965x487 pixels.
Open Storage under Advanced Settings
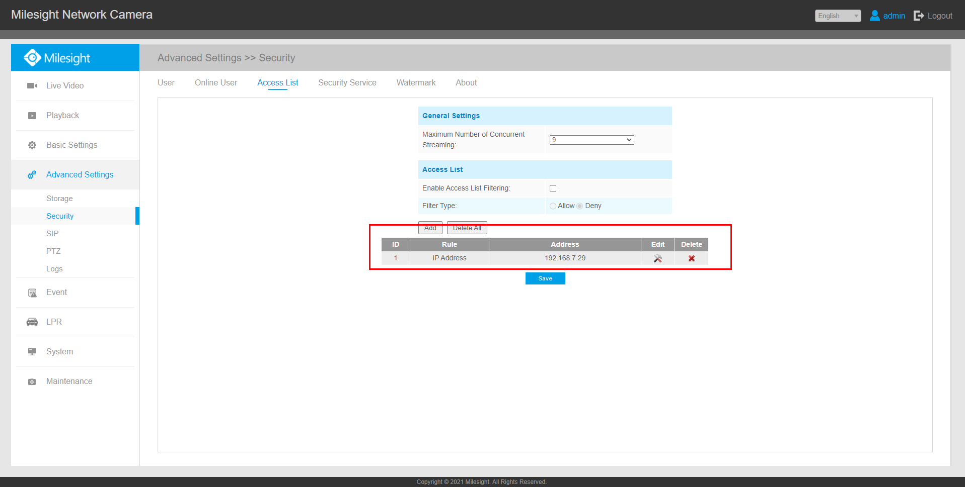(x=59, y=199)
